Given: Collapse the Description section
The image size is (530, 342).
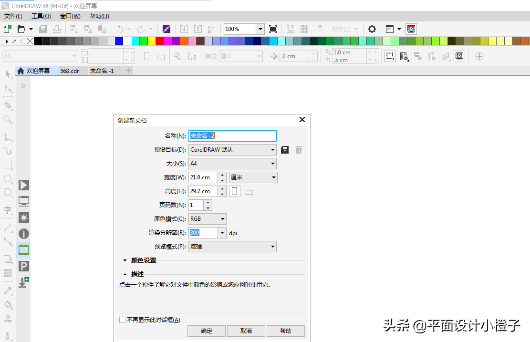Looking at the screenshot, I should click(x=125, y=274).
